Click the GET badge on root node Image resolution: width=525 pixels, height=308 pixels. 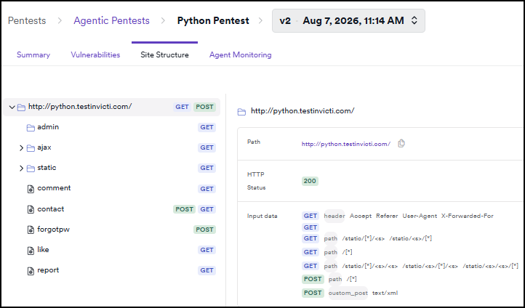pyautogui.click(x=182, y=107)
